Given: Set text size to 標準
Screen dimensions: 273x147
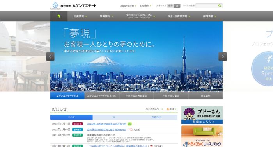Looking at the screenshot, I should pos(170,5).
